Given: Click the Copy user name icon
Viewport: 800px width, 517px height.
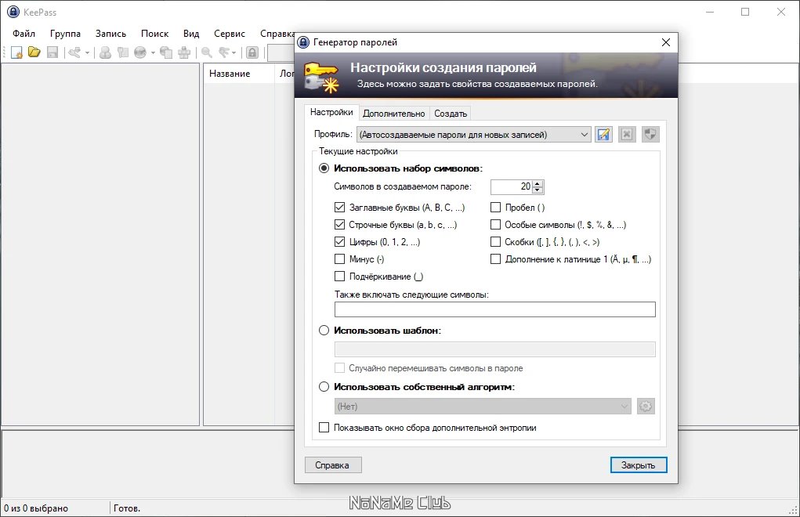Looking at the screenshot, I should pos(105,52).
